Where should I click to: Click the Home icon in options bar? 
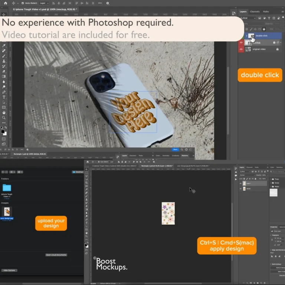[5, 3]
